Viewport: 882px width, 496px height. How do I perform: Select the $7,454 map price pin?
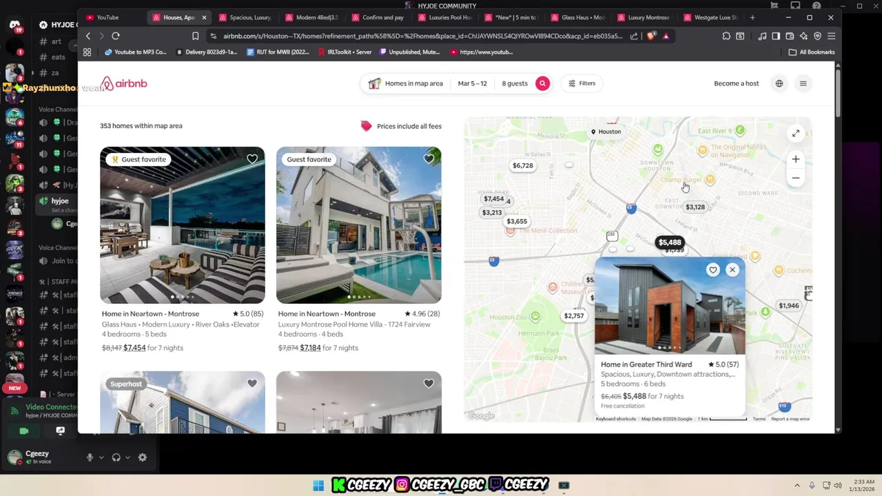pyautogui.click(x=493, y=198)
